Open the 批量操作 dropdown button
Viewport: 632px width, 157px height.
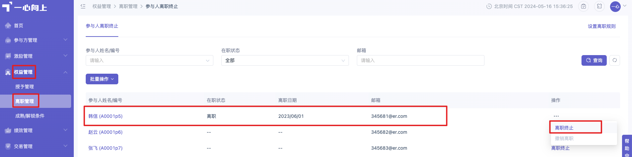coord(102,79)
